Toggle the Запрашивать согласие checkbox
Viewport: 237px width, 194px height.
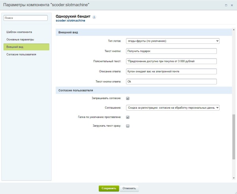pyautogui.click(x=128, y=98)
